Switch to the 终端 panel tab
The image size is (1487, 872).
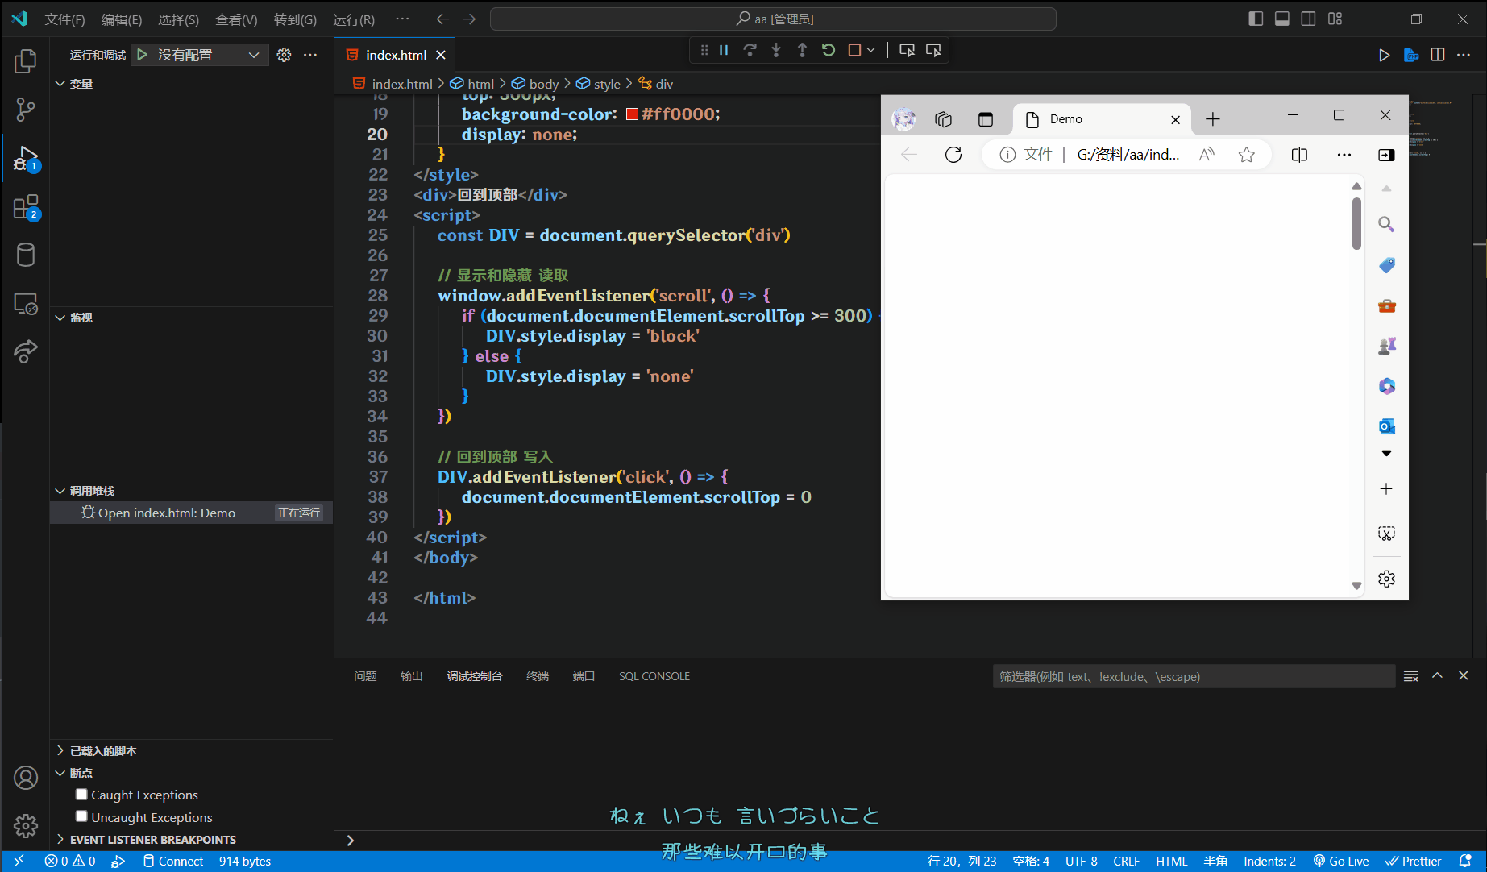click(x=537, y=676)
